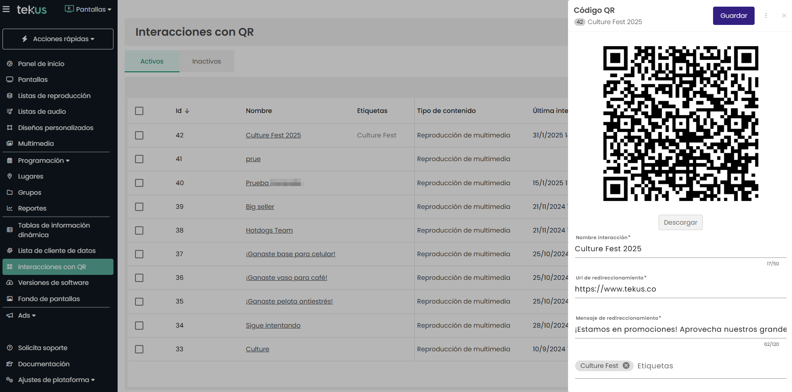Open Panel de inicio from sidebar icon
The image size is (792, 392).
[10, 64]
